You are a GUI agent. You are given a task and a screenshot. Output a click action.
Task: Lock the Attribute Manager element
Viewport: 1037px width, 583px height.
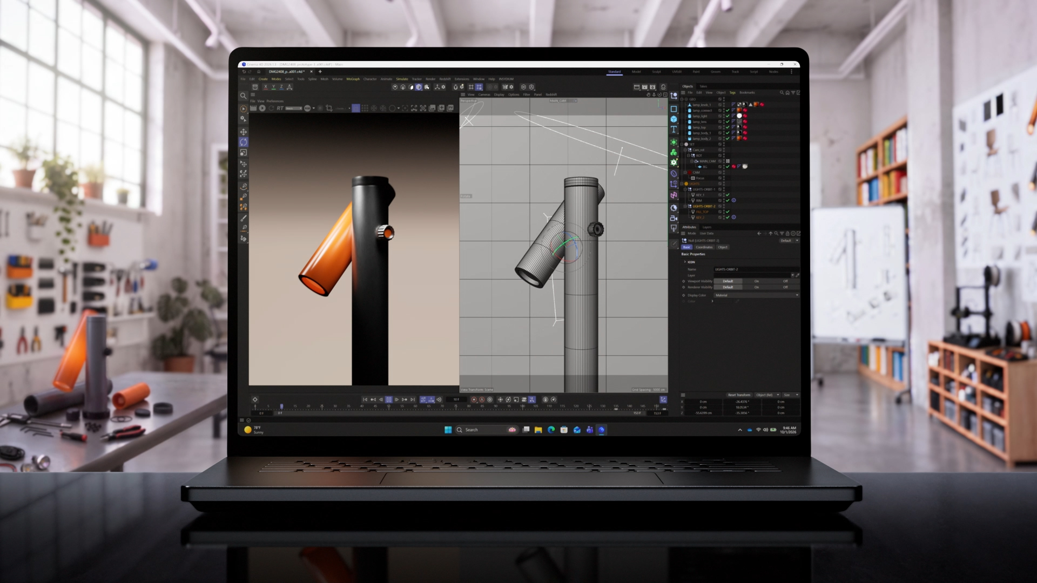787,233
